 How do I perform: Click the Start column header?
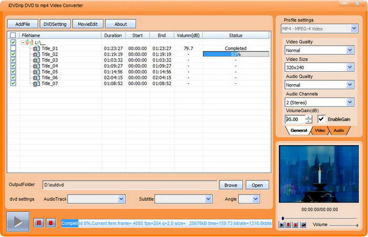(x=138, y=35)
